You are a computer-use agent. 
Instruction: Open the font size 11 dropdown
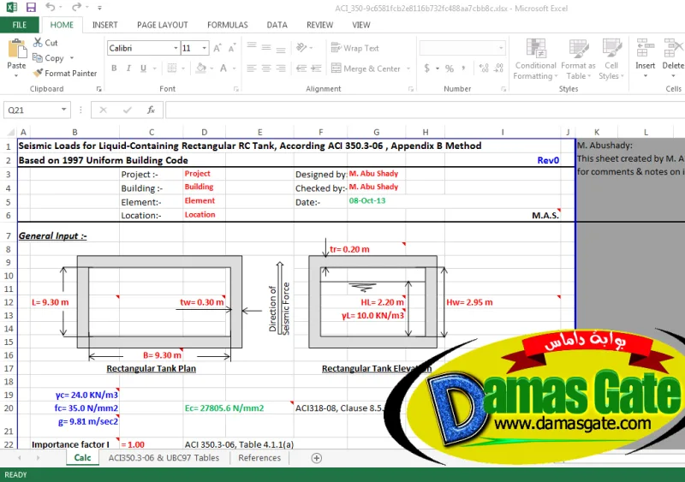pyautogui.click(x=204, y=48)
